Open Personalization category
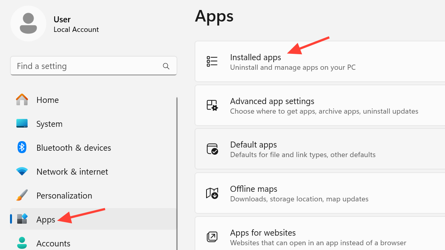This screenshot has width=445, height=250. 93,196
